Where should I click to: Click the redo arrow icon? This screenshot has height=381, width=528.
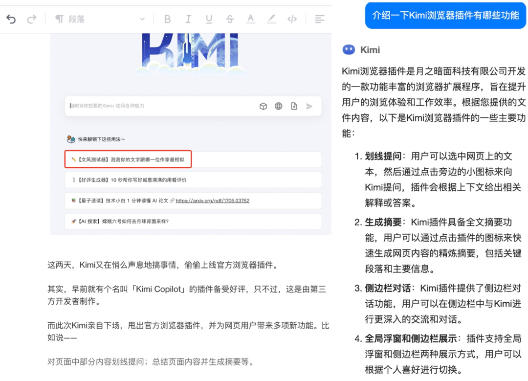point(32,19)
